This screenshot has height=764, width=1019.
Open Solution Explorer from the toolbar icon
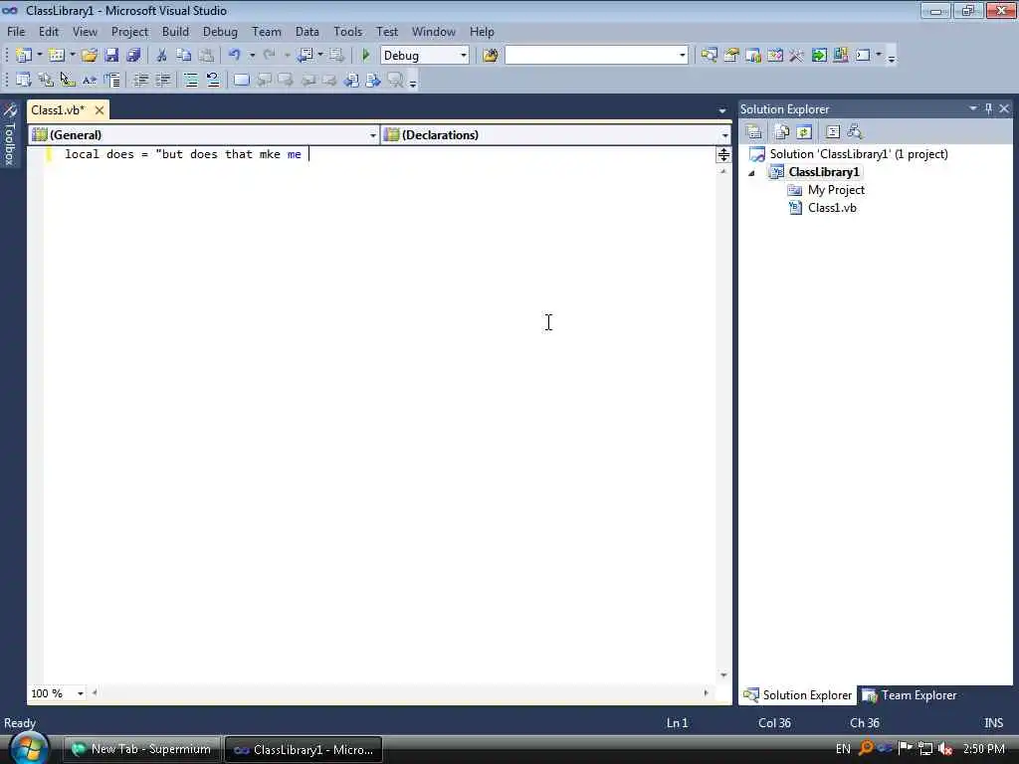(x=709, y=56)
